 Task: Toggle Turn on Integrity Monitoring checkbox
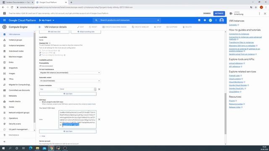[x=40, y=55]
